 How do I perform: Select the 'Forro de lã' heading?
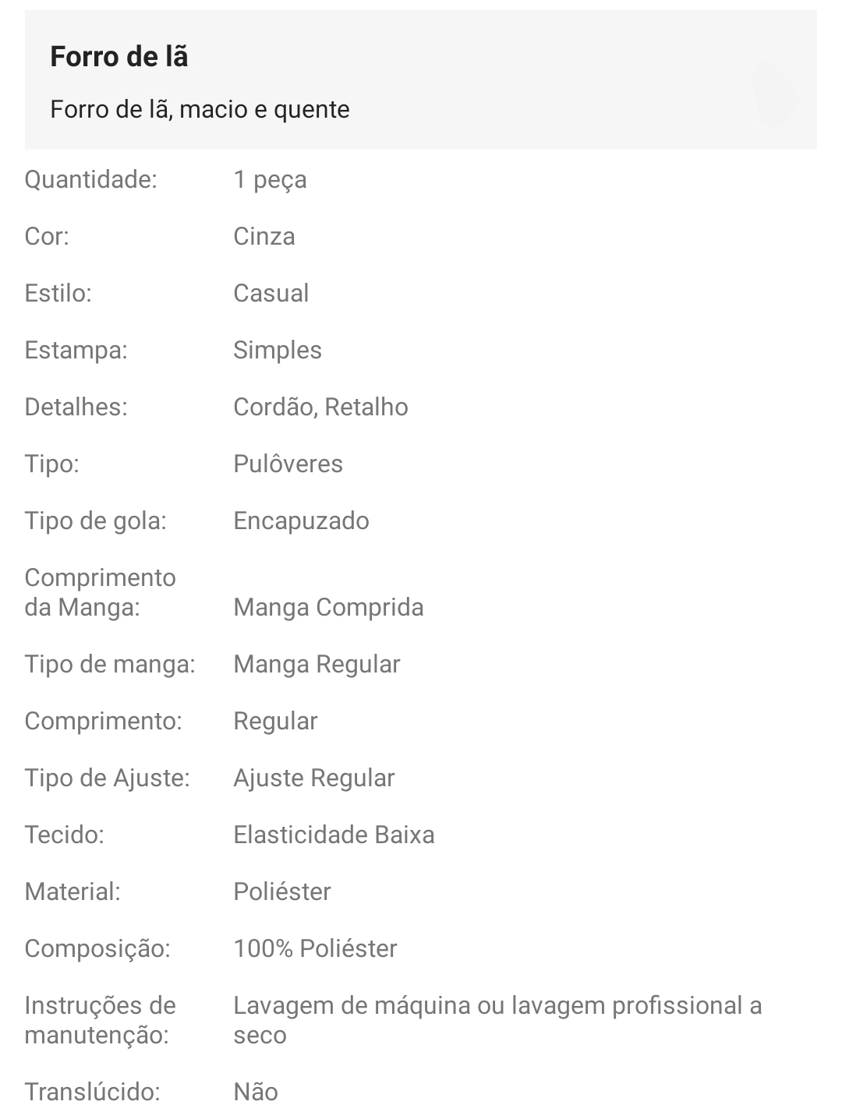[119, 57]
